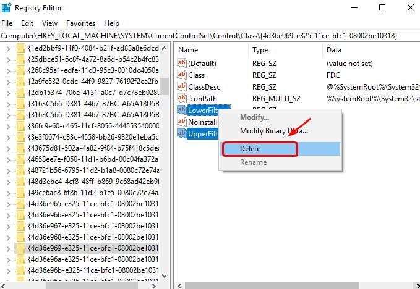Click the icon beside NoInstallClass value

pos(182,122)
